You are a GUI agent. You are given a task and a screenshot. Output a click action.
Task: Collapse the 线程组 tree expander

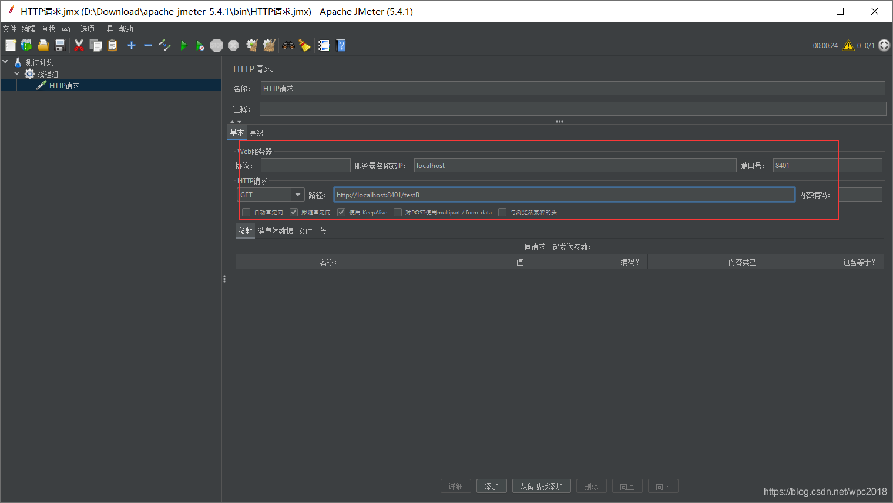click(17, 73)
